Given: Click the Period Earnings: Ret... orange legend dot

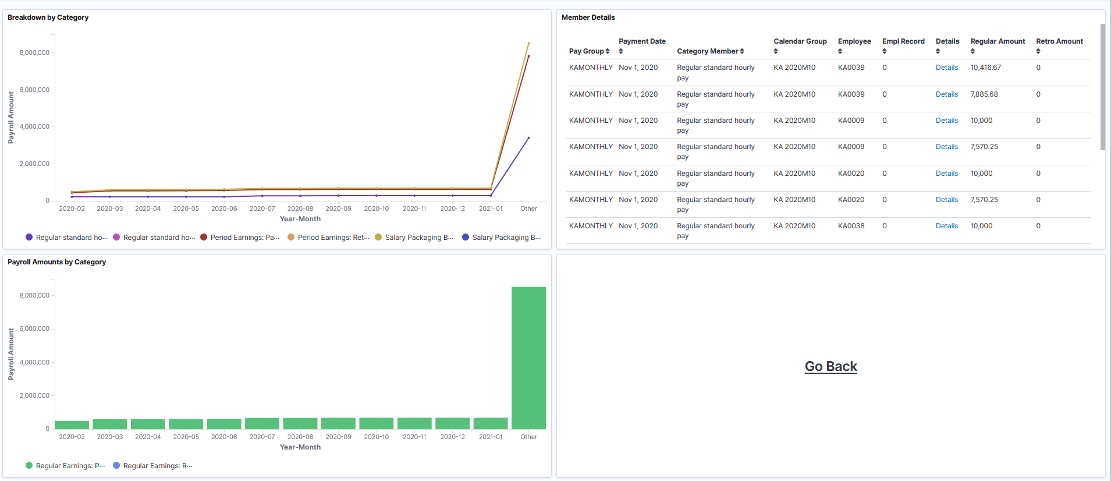Looking at the screenshot, I should pos(291,238).
